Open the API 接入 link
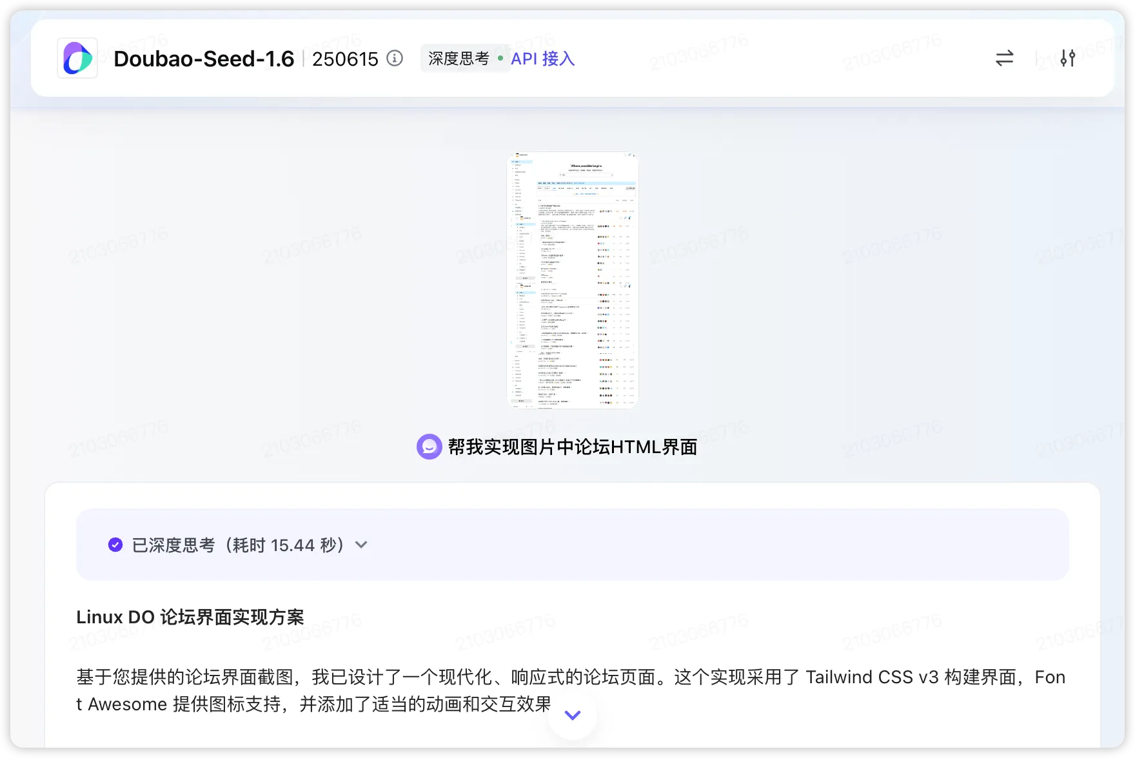The width and height of the screenshot is (1135, 758). click(x=542, y=59)
